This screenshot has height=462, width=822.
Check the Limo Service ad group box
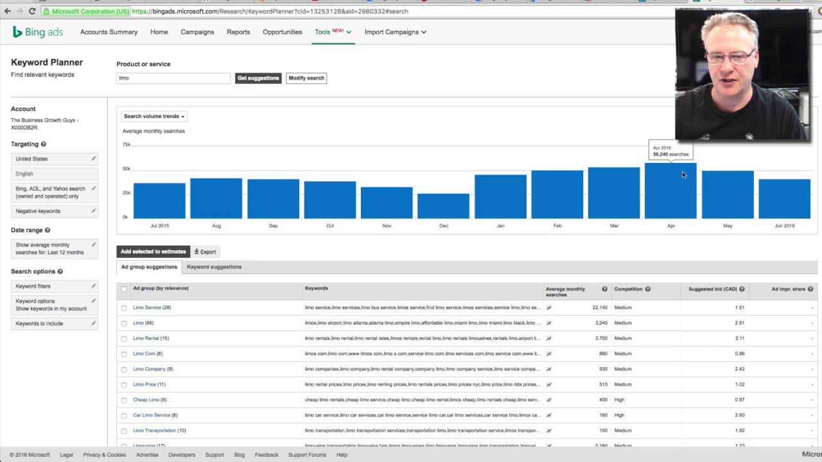coord(124,308)
